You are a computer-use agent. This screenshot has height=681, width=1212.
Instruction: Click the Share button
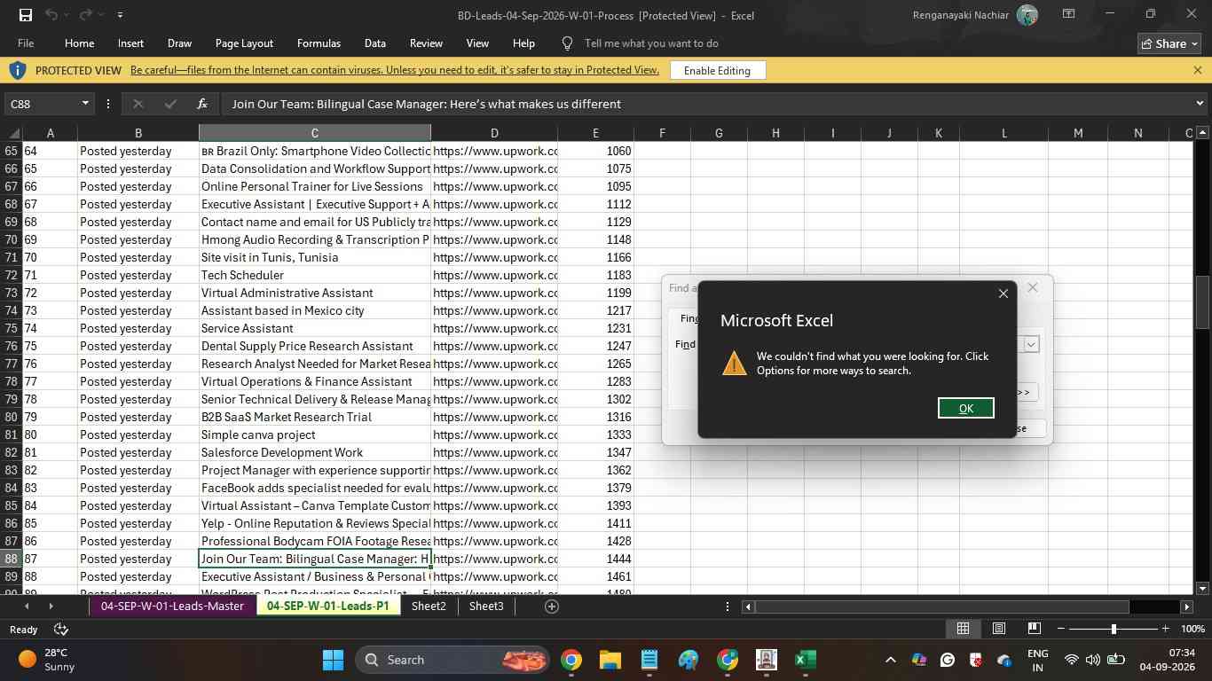(x=1169, y=43)
